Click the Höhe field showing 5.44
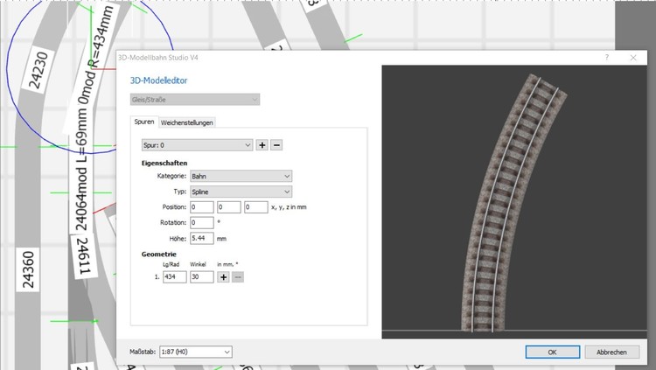The height and width of the screenshot is (370, 656). click(x=201, y=238)
